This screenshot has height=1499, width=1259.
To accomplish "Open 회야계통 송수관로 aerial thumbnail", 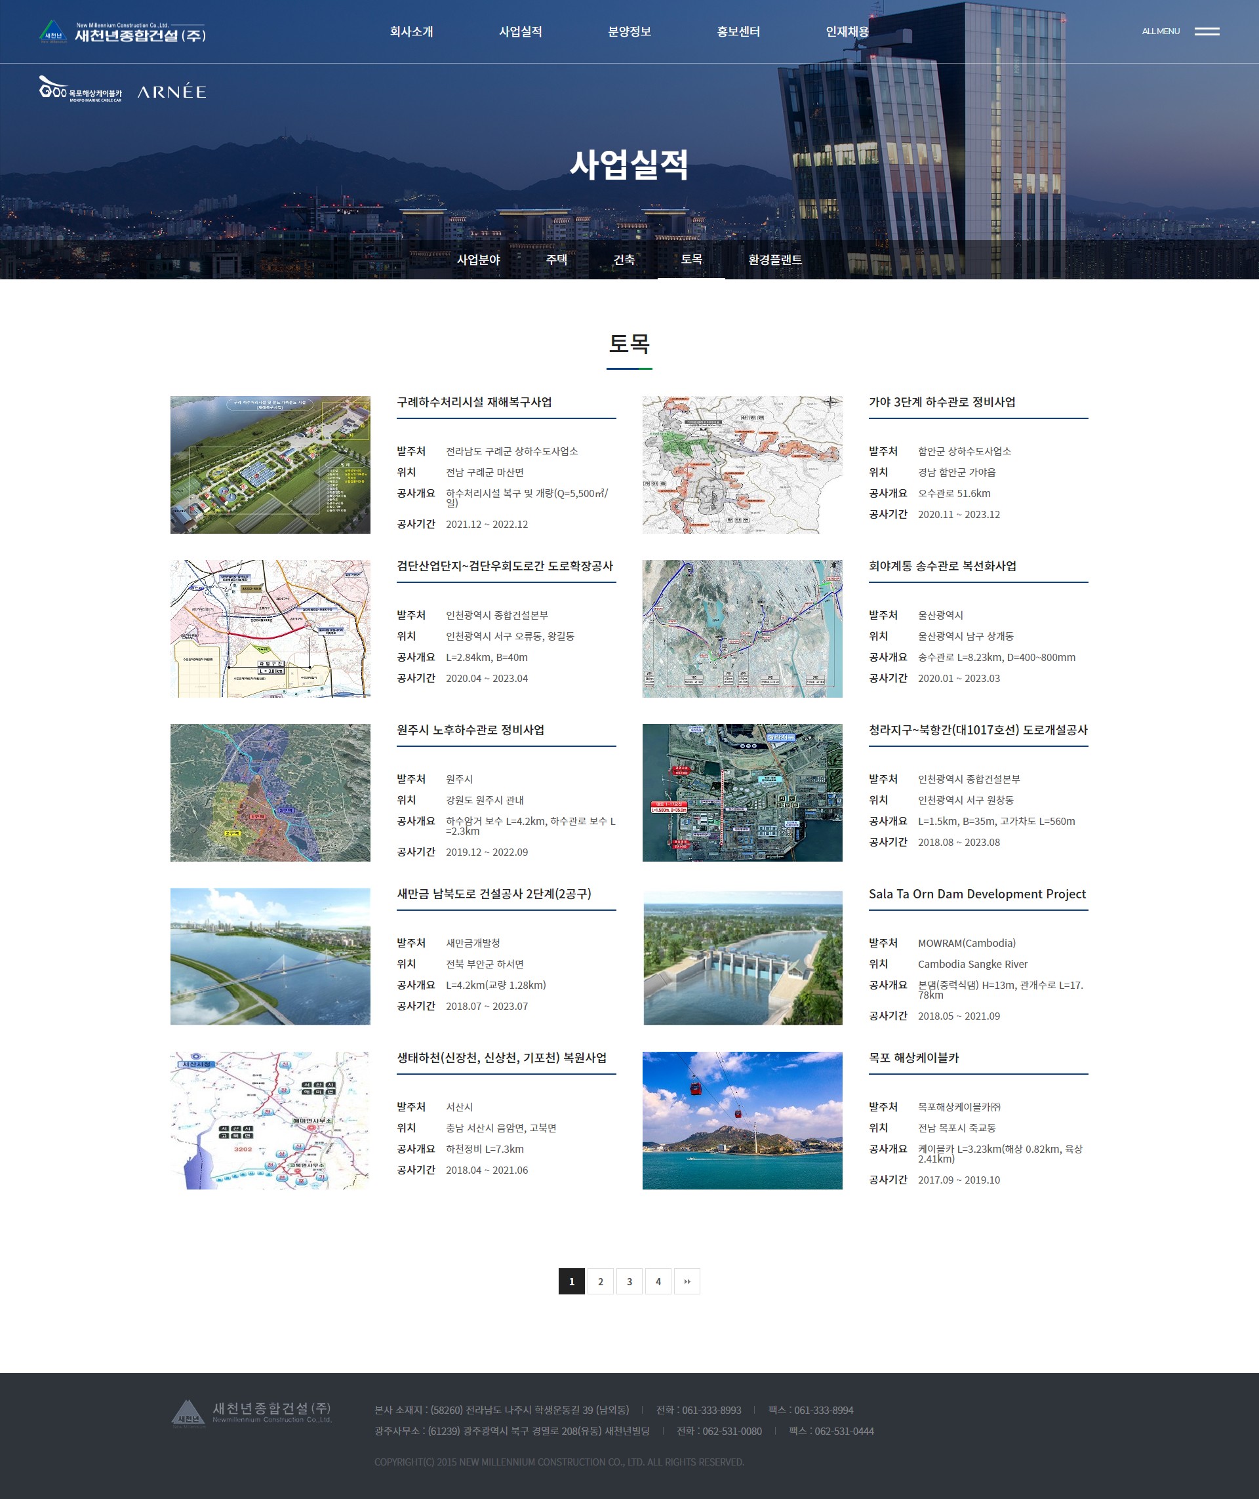I will [x=742, y=629].
